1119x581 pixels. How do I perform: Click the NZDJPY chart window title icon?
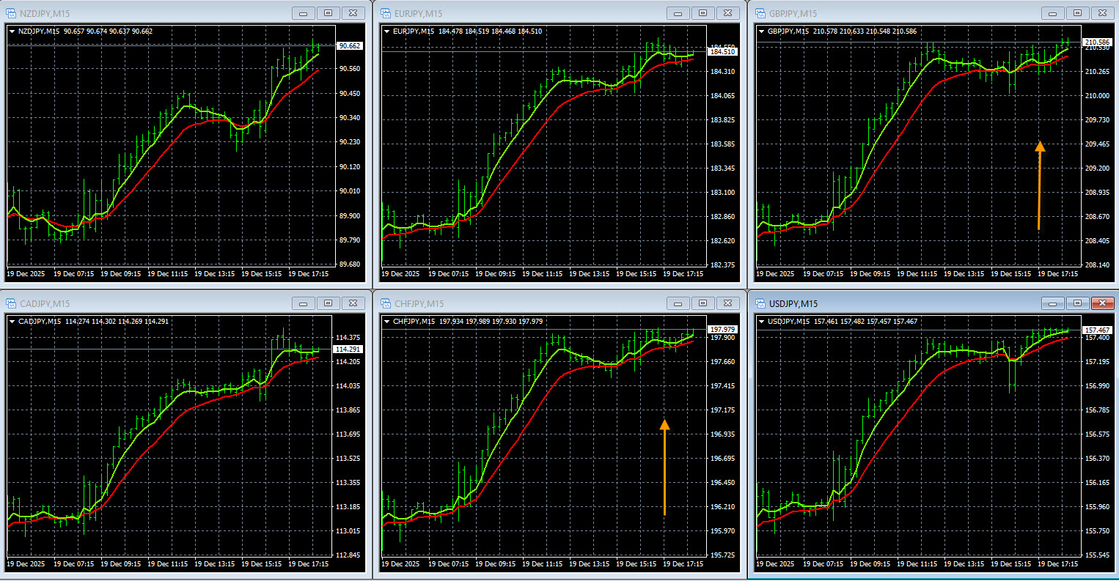point(11,13)
